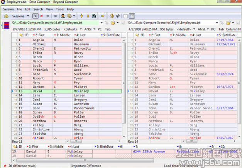Open the Tools menu
The height and width of the screenshot is (168, 242).
pos(60,9)
